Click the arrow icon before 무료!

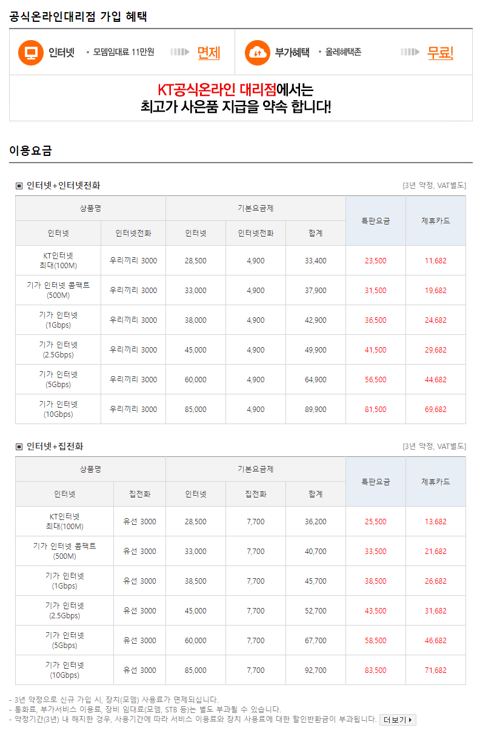[410, 52]
